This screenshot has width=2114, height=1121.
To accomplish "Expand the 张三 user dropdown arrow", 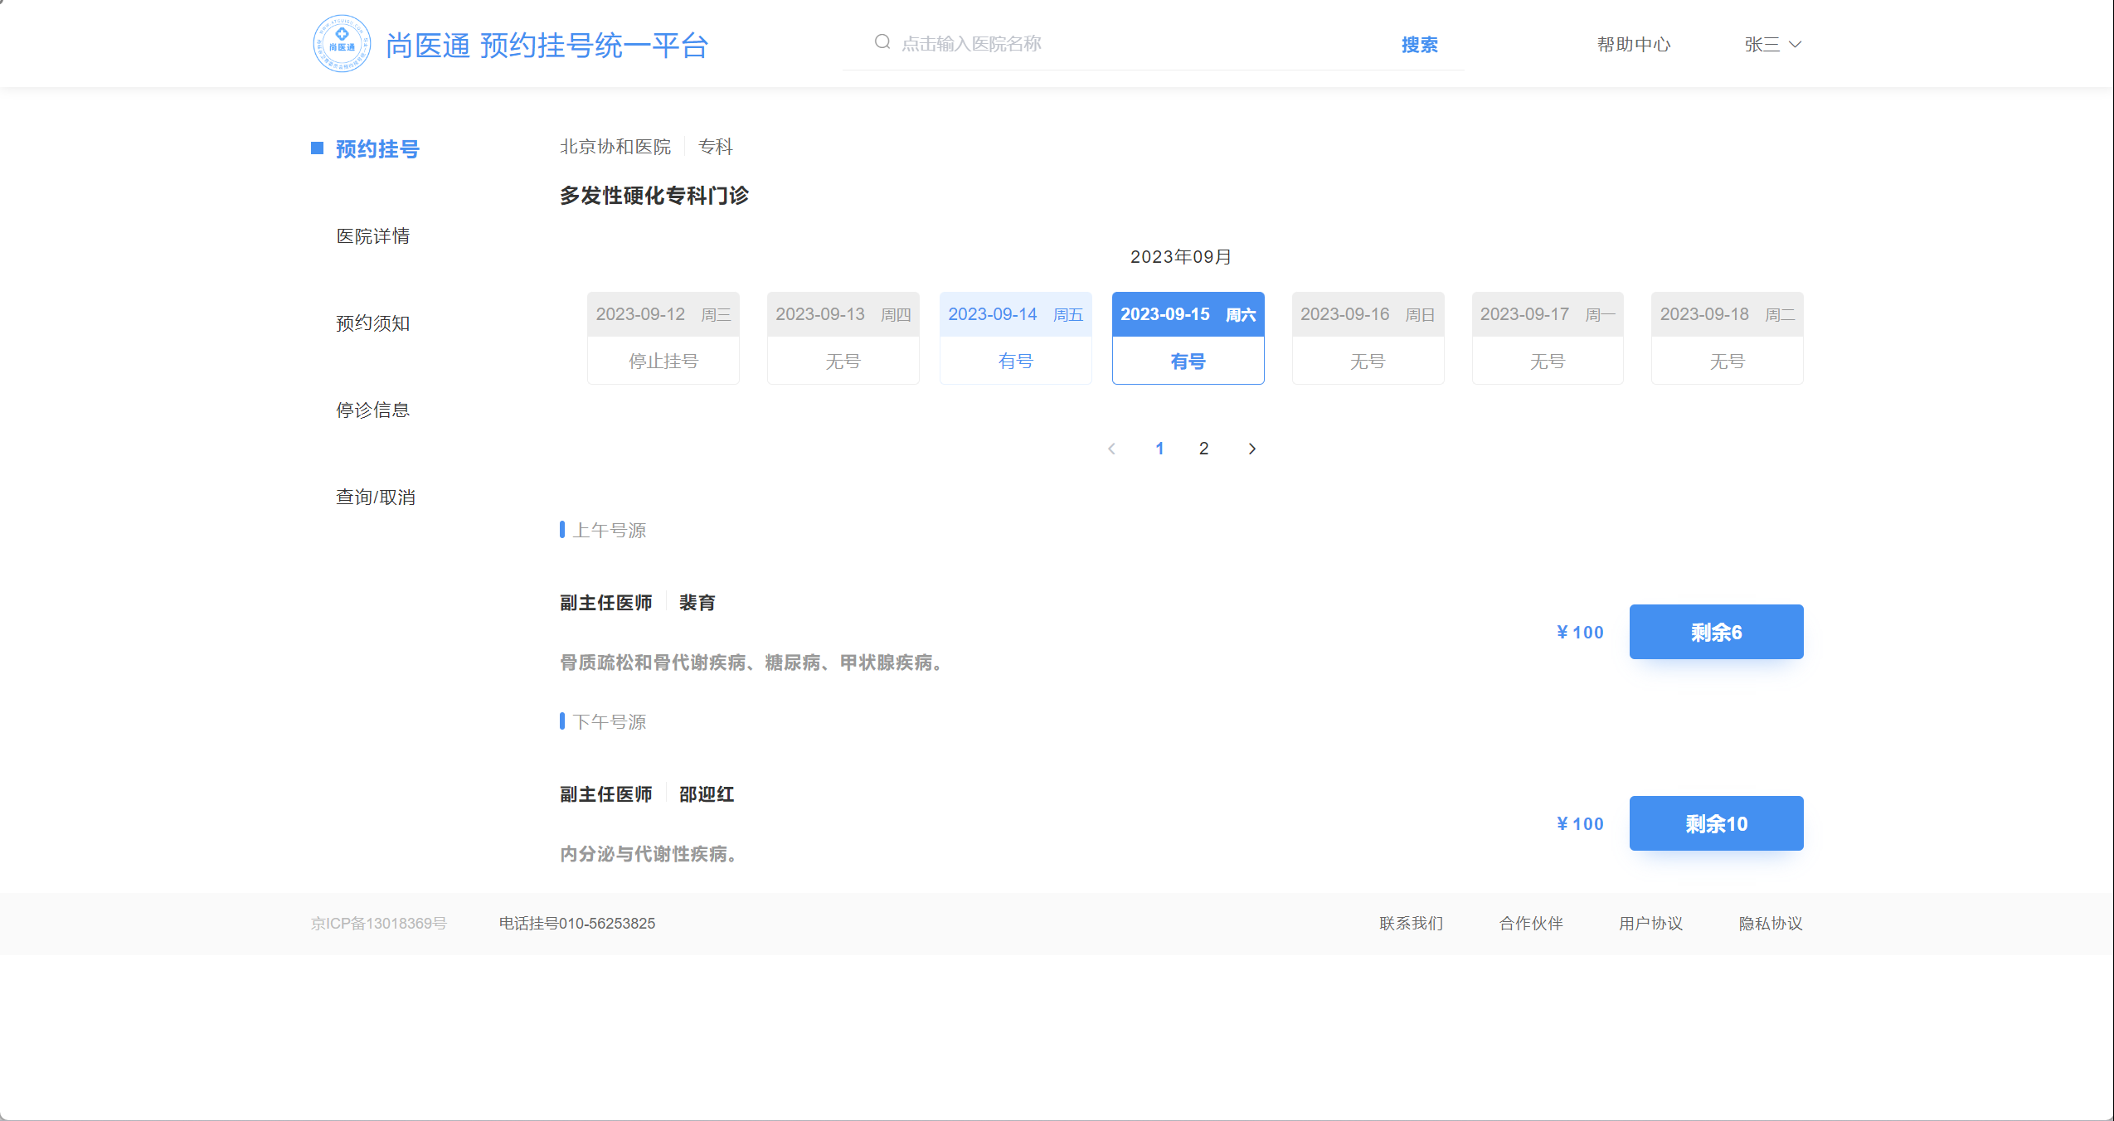I will pos(1795,45).
